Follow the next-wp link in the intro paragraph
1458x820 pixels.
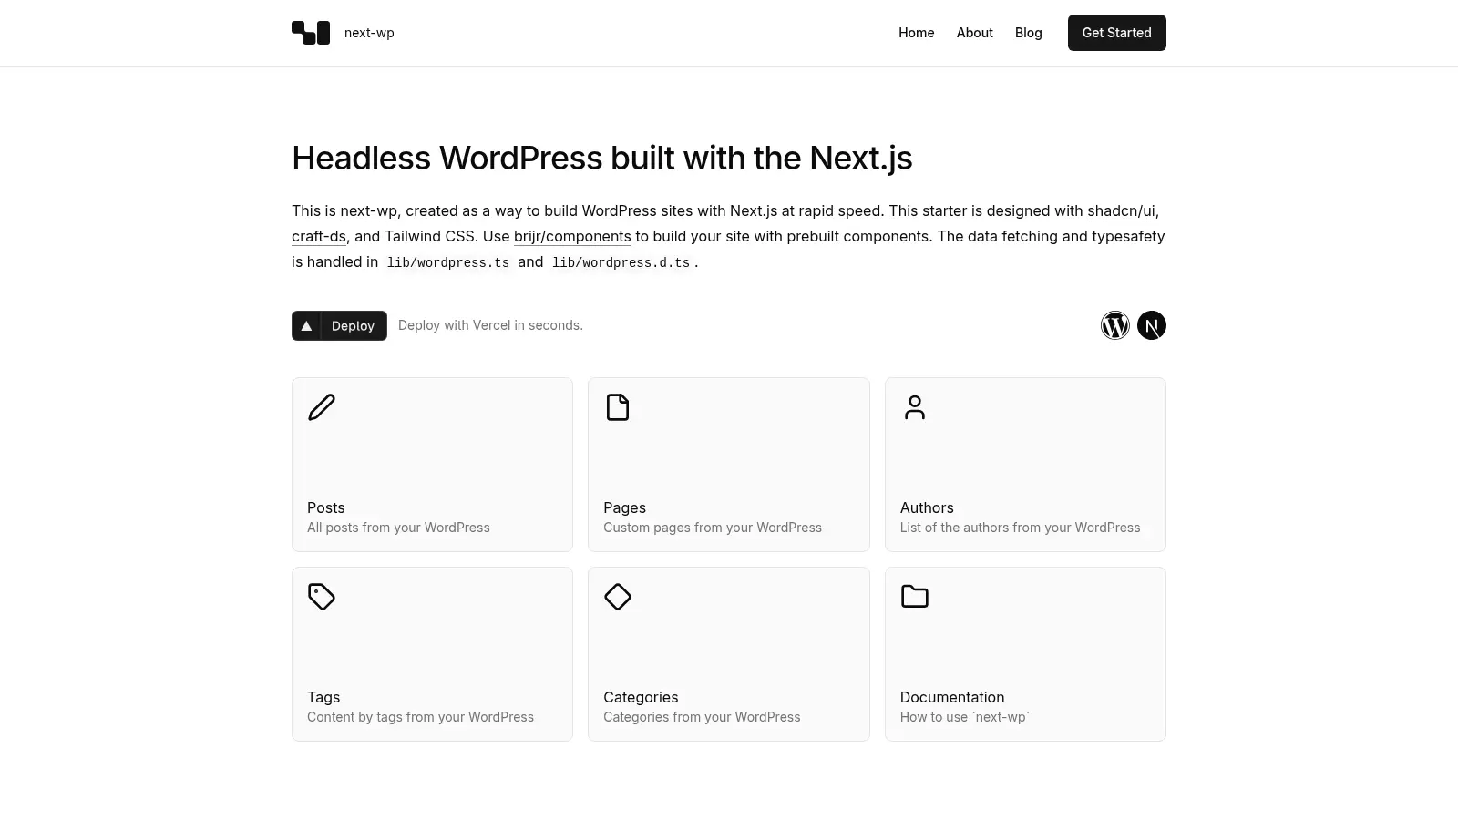369,210
